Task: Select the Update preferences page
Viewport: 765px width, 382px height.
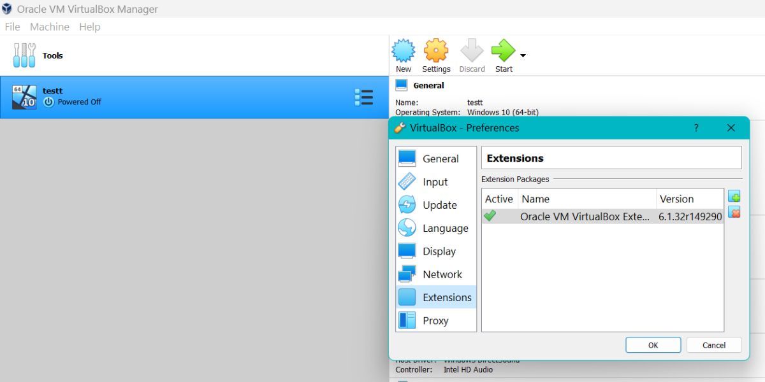Action: pyautogui.click(x=439, y=205)
